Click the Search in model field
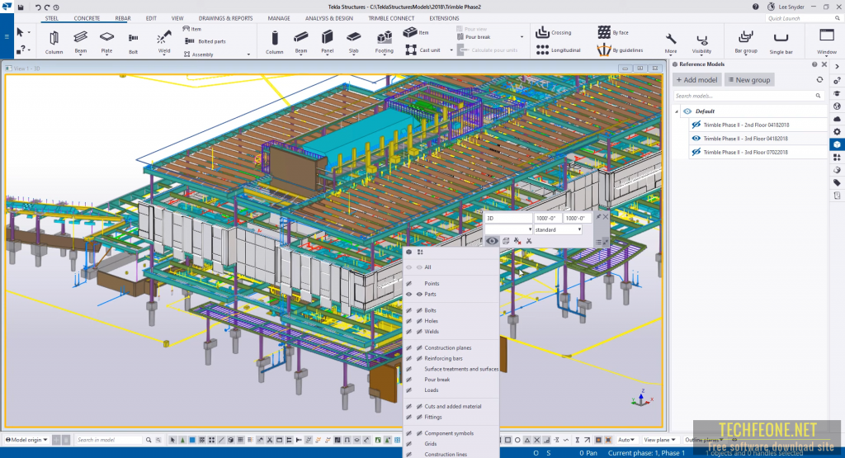 [x=108, y=440]
